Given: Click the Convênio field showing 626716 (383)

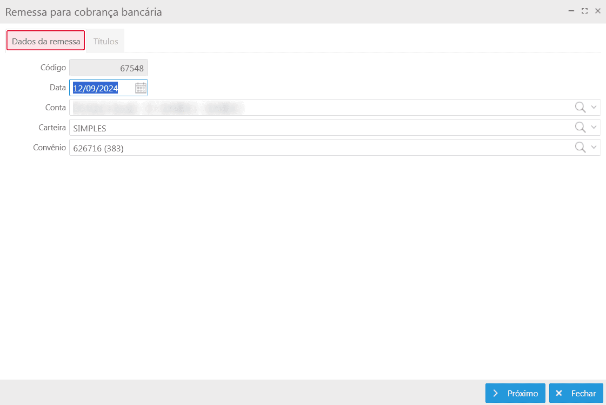Looking at the screenshot, I should pos(319,148).
